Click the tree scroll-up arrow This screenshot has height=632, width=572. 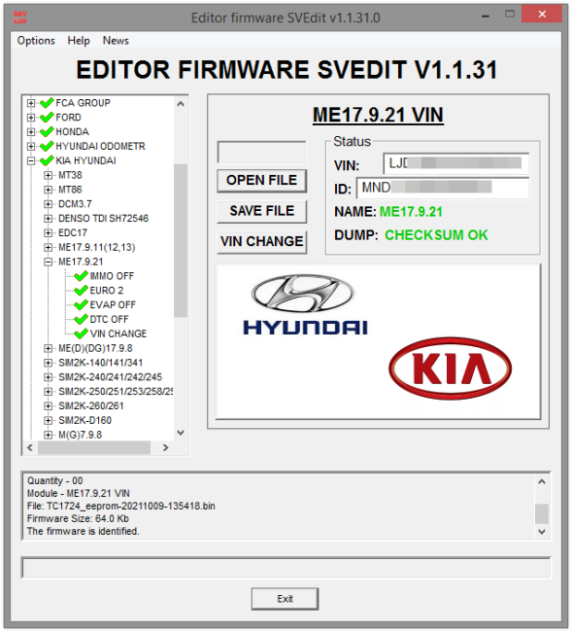(x=181, y=104)
